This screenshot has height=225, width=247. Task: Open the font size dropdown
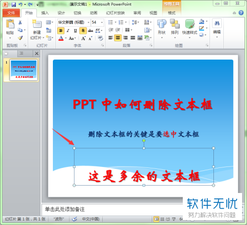click(x=102, y=22)
